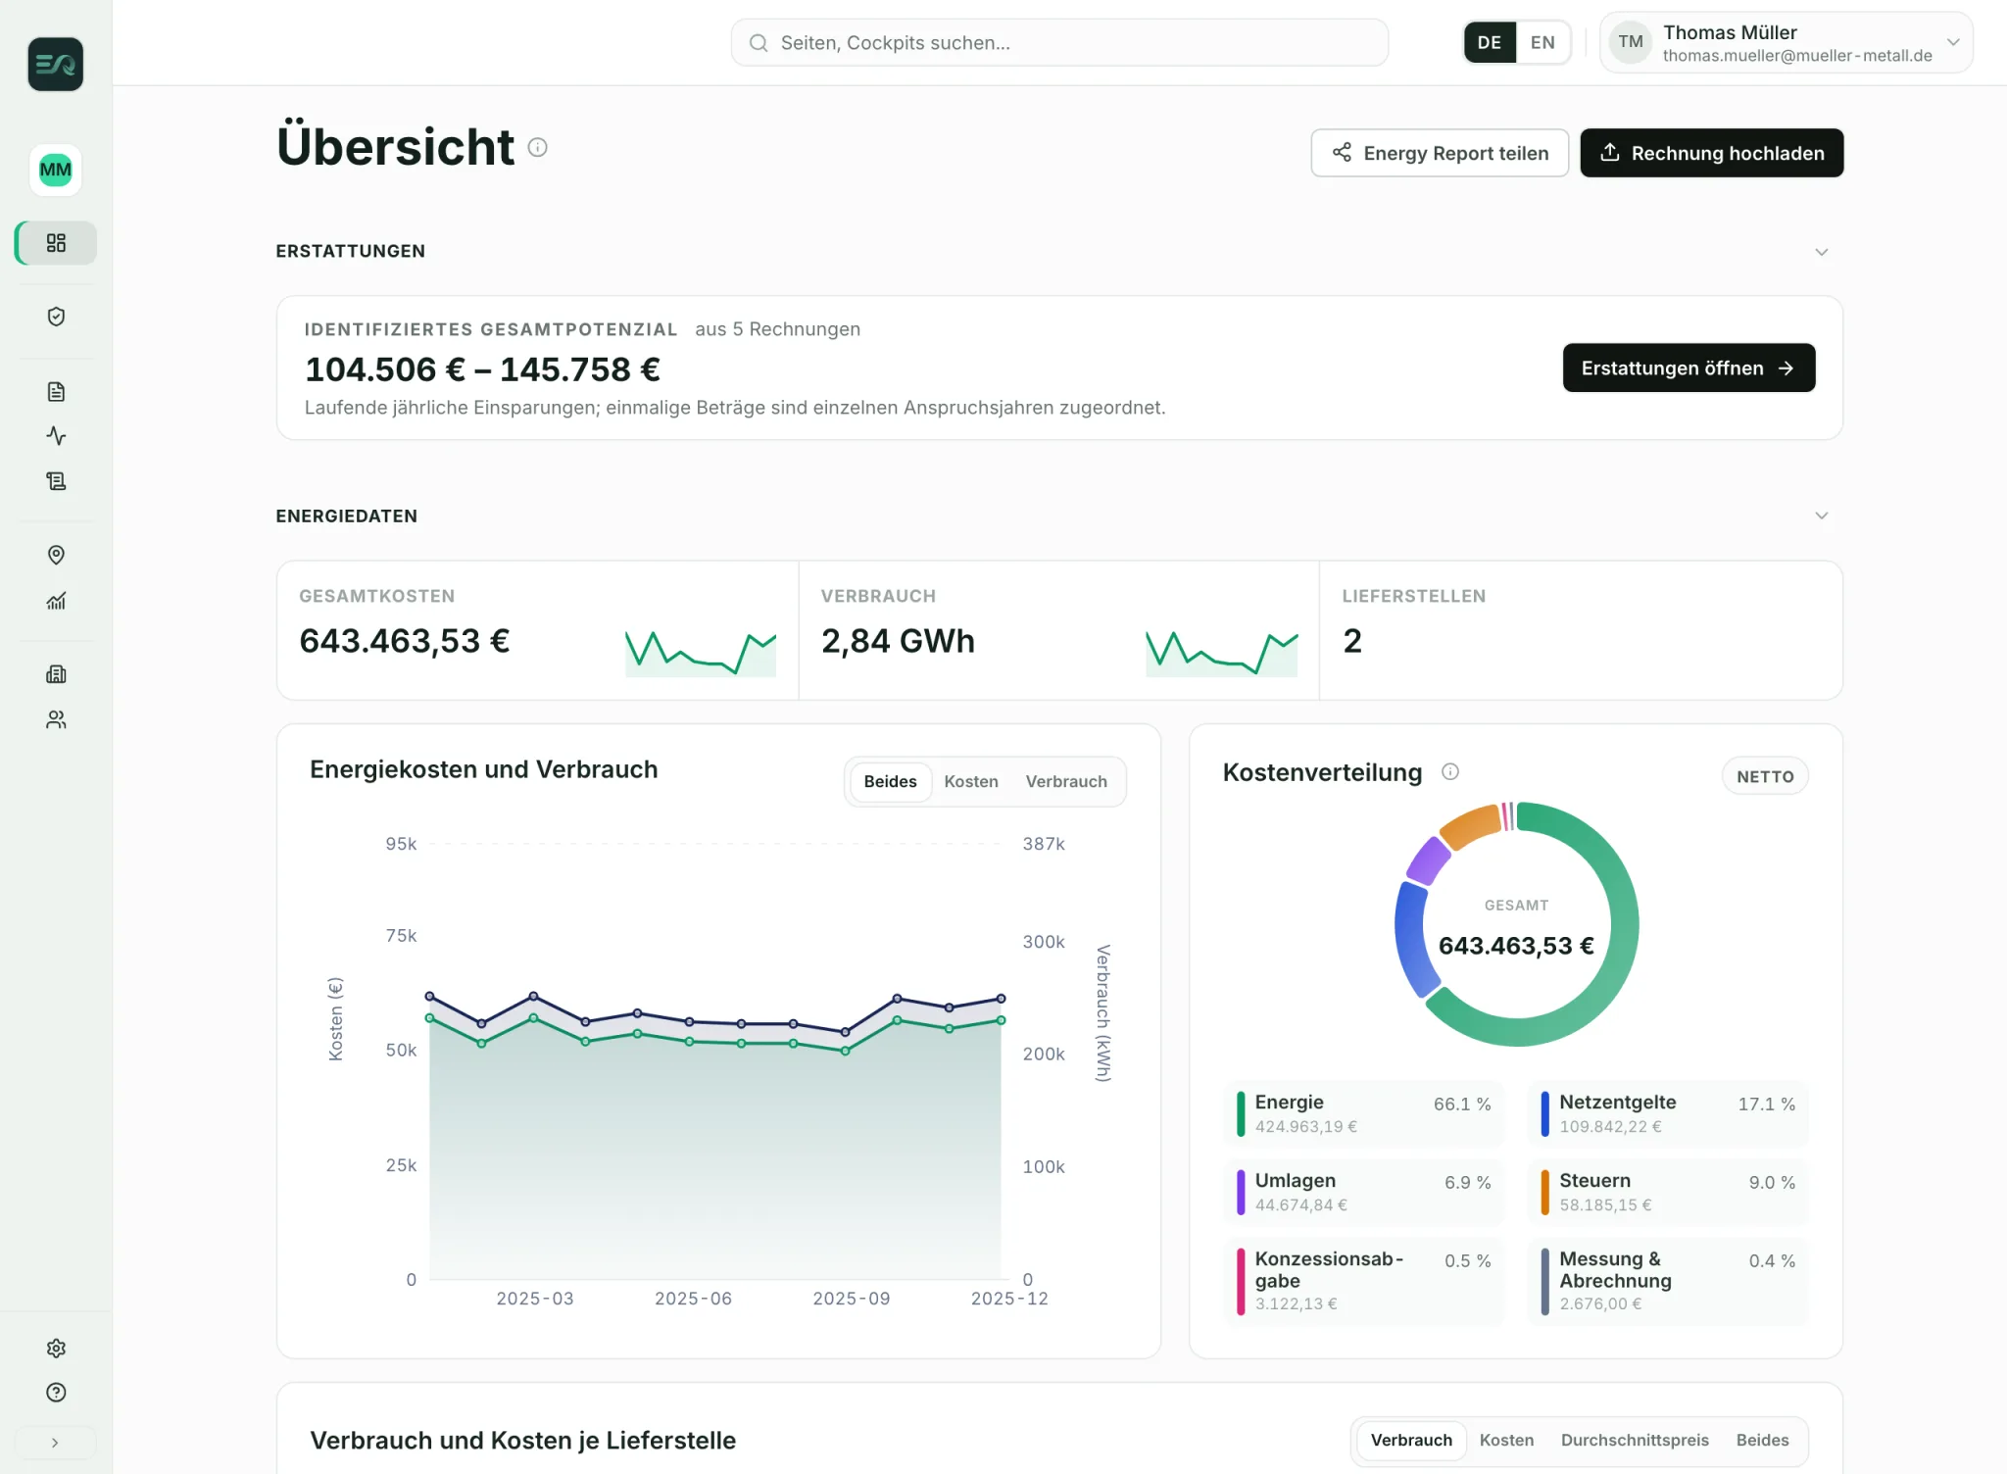Collapse the ENERGIEDATEN section
2007x1474 pixels.
pyautogui.click(x=1822, y=516)
